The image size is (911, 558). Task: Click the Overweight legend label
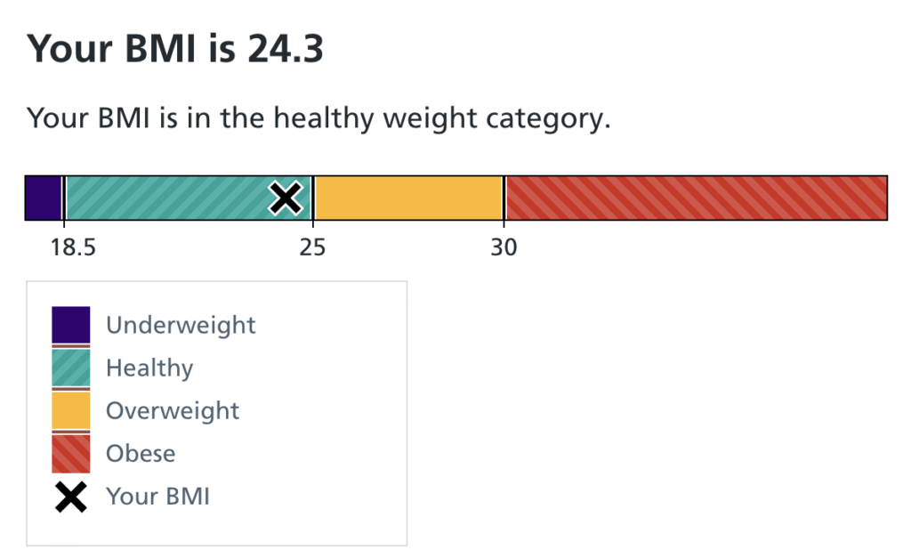tap(173, 410)
